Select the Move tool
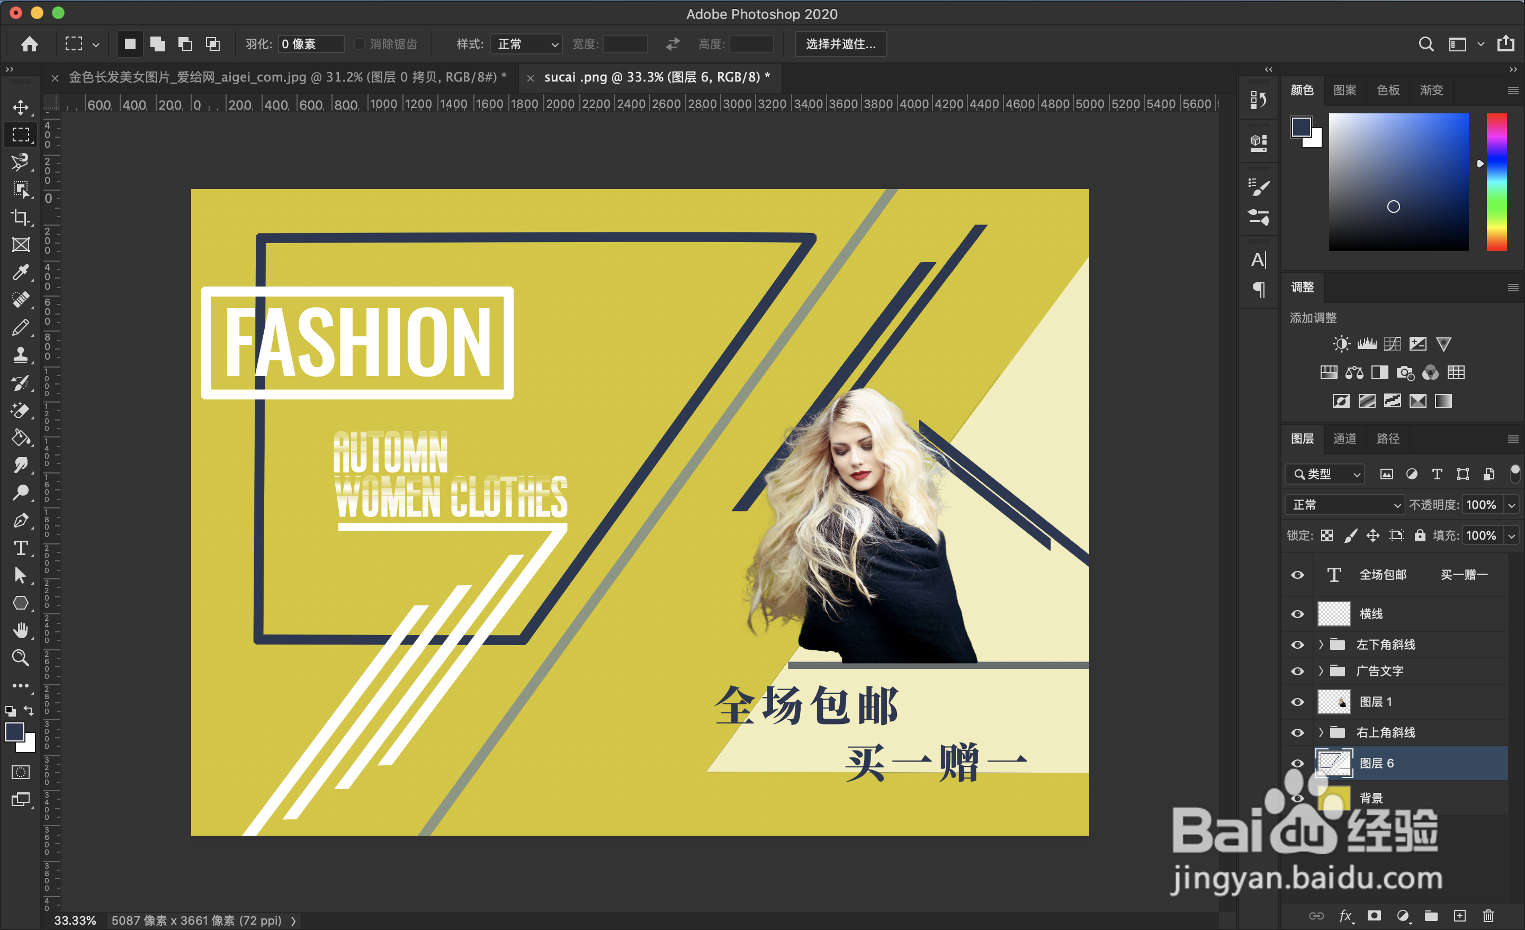This screenshot has width=1525, height=930. point(21,107)
